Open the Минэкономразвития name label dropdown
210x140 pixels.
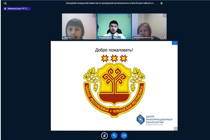click(x=144, y=37)
